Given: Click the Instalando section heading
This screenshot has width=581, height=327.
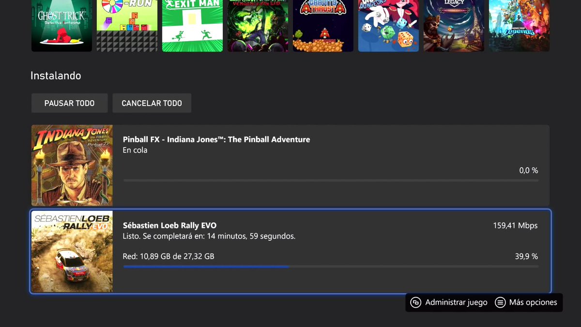Looking at the screenshot, I should 56,76.
